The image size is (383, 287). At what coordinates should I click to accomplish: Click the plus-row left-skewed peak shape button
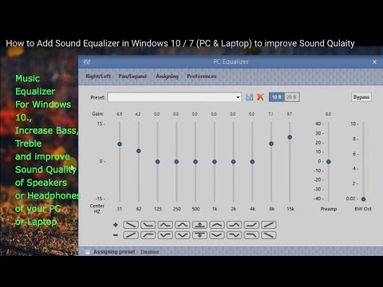point(165,225)
